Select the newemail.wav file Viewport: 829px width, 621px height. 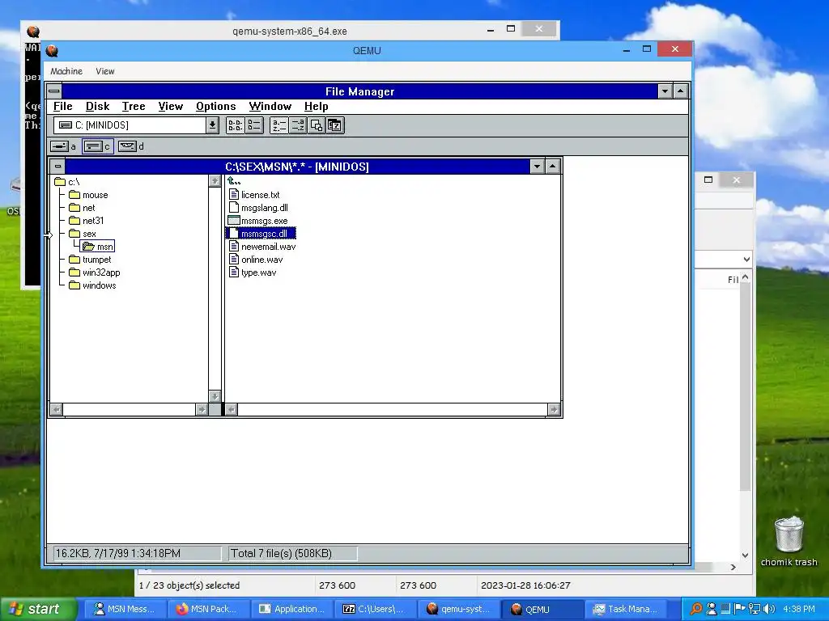pos(262,247)
